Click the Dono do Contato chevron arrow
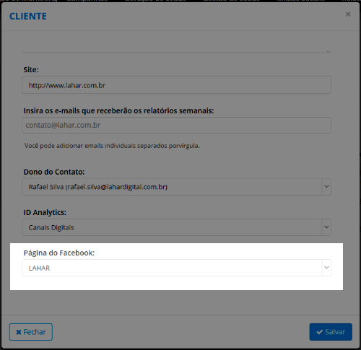 coord(326,186)
